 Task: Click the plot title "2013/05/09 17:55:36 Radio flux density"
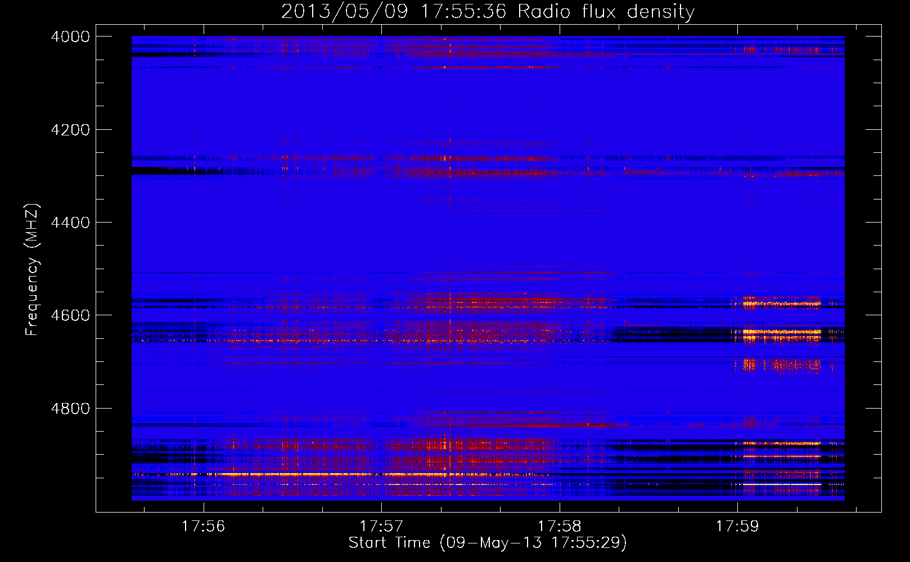(x=488, y=12)
